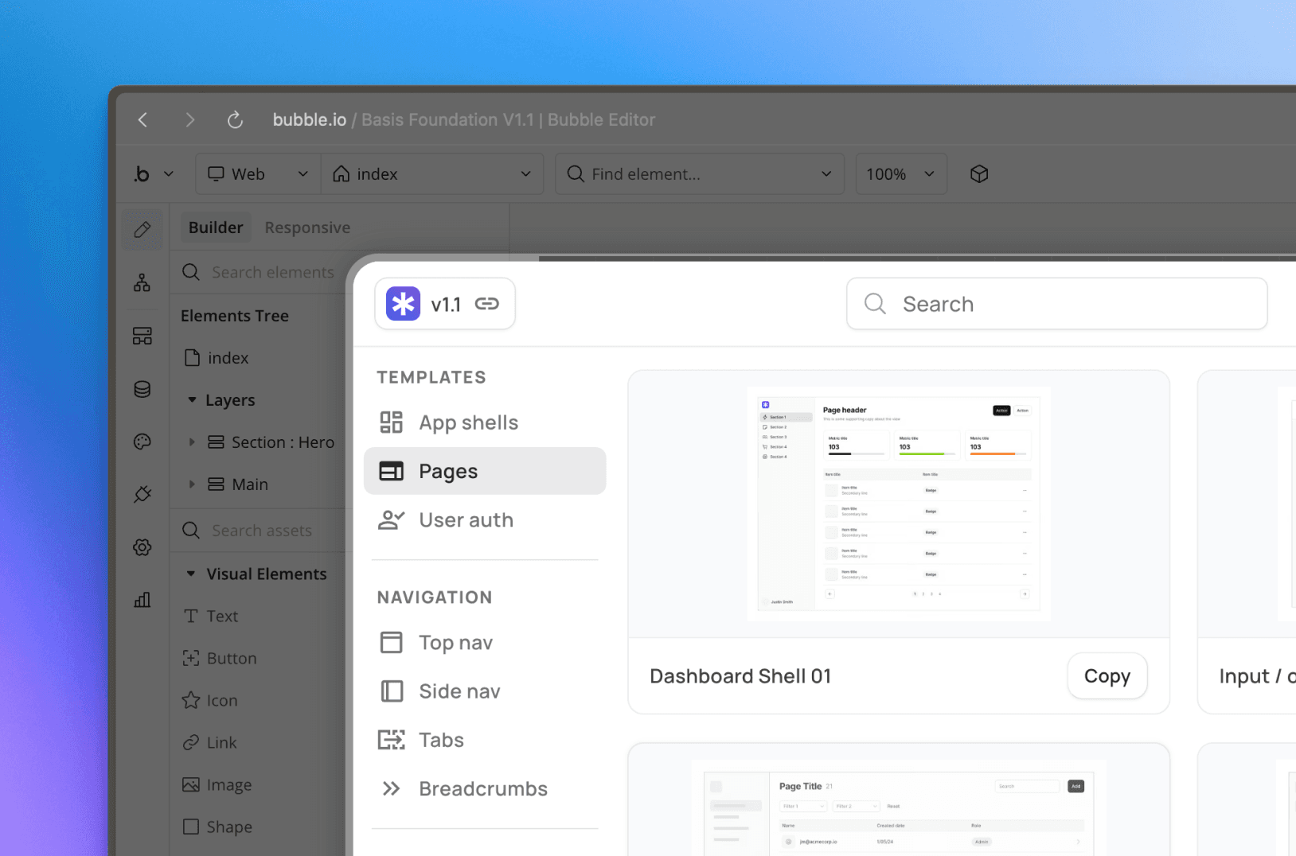Click the browser reload icon
Screen dimensions: 1296x856
point(235,120)
